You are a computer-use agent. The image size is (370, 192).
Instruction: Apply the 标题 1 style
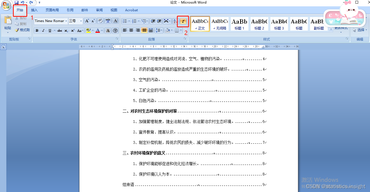coord(239,24)
